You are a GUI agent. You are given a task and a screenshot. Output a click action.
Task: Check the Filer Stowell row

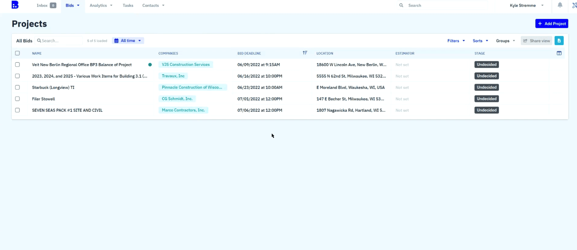coord(17,99)
